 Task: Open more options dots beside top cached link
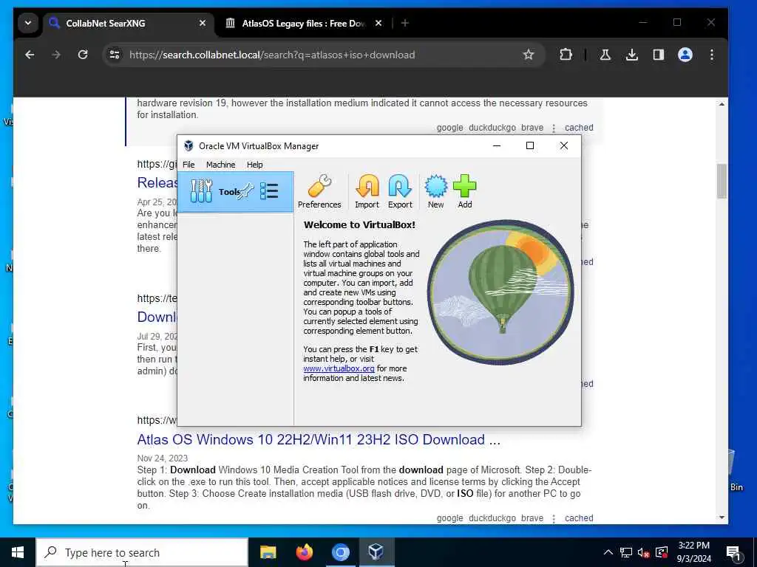[x=554, y=128]
